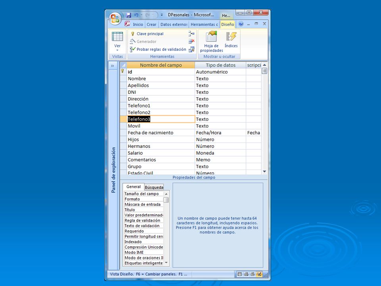Select Fecha de nacimiento field name
This screenshot has width=381, height=286.
(x=161, y=133)
